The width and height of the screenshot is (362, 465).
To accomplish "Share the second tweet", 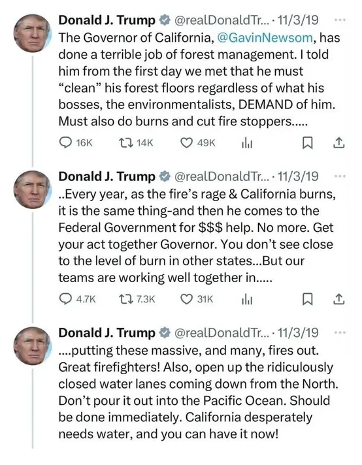I will pyautogui.click(x=339, y=299).
